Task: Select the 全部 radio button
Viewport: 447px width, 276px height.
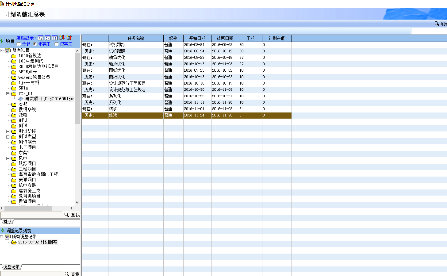Action: [x=19, y=44]
